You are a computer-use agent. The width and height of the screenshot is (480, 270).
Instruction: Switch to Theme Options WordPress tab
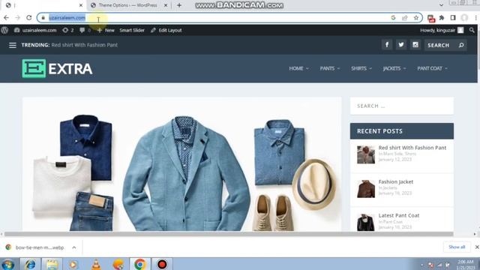click(x=128, y=5)
